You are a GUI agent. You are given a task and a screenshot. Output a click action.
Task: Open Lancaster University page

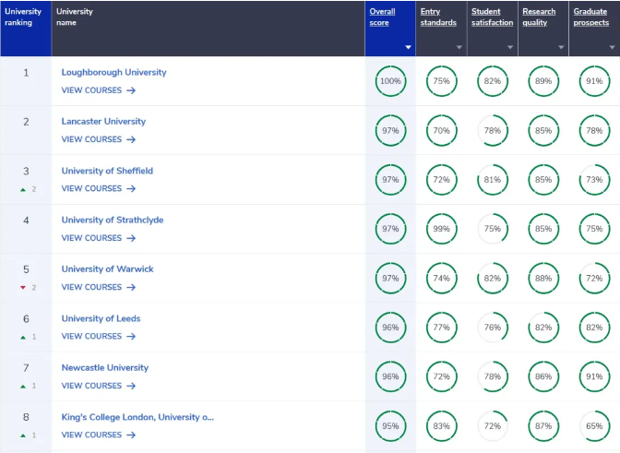tap(103, 122)
